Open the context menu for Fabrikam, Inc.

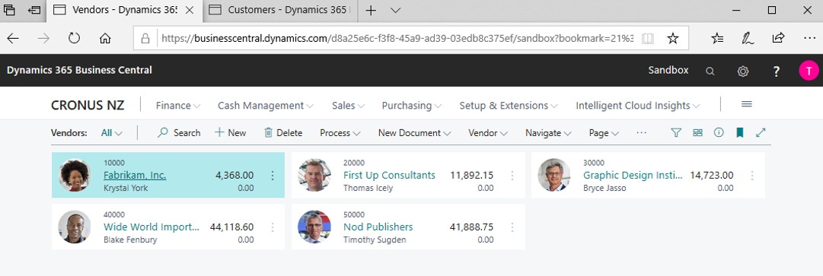pyautogui.click(x=272, y=176)
